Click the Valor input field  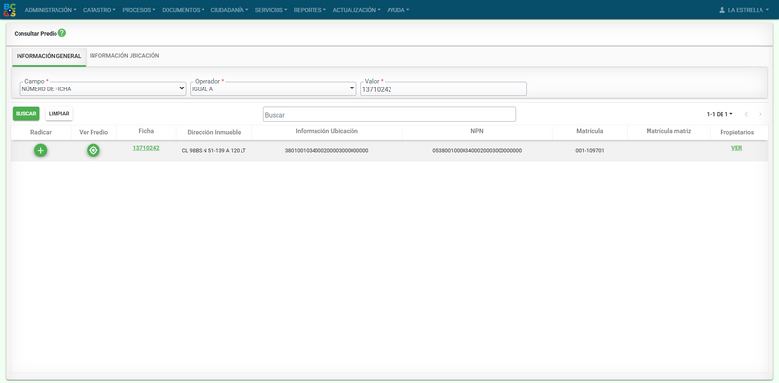tap(443, 89)
